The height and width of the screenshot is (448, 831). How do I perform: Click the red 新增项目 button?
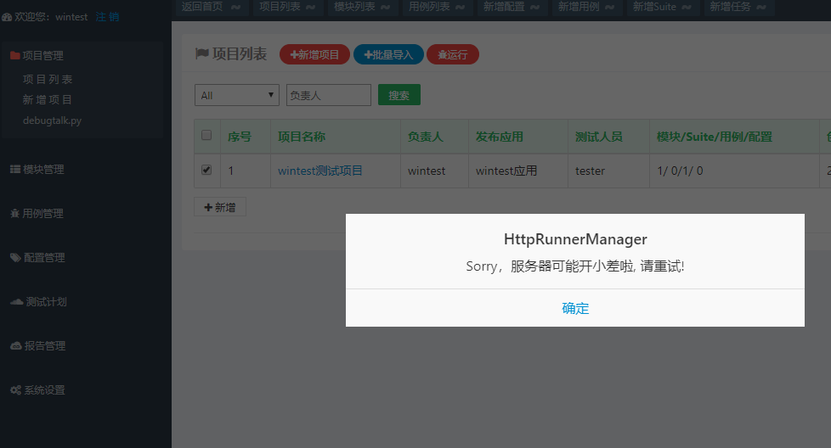tap(314, 54)
